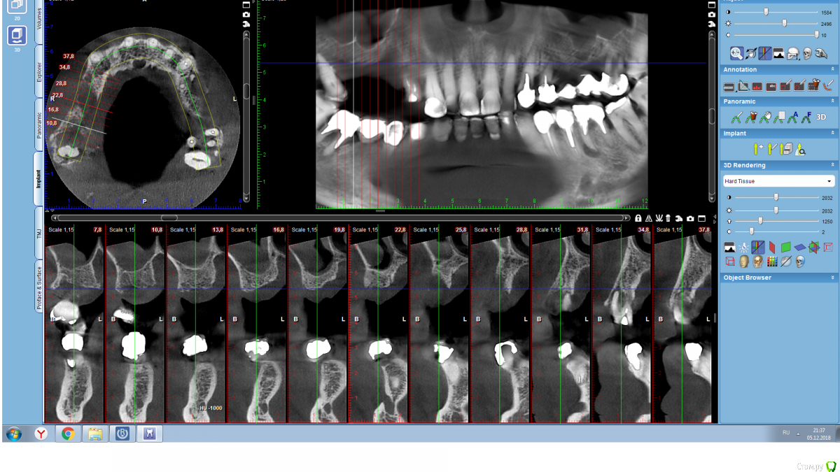The width and height of the screenshot is (840, 472).
Task: Collapse the Annotation panel
Action: tap(832, 69)
